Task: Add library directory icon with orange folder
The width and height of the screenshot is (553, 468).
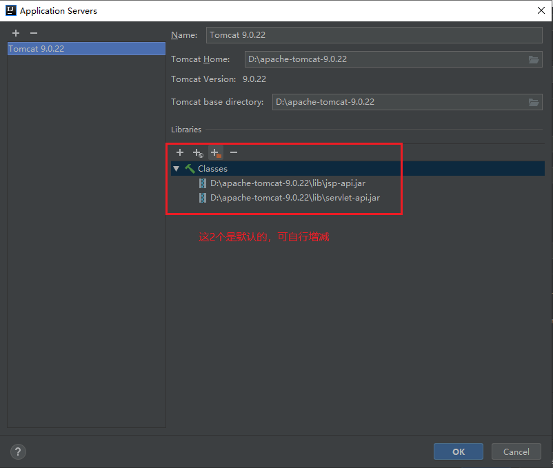Action: pyautogui.click(x=216, y=153)
